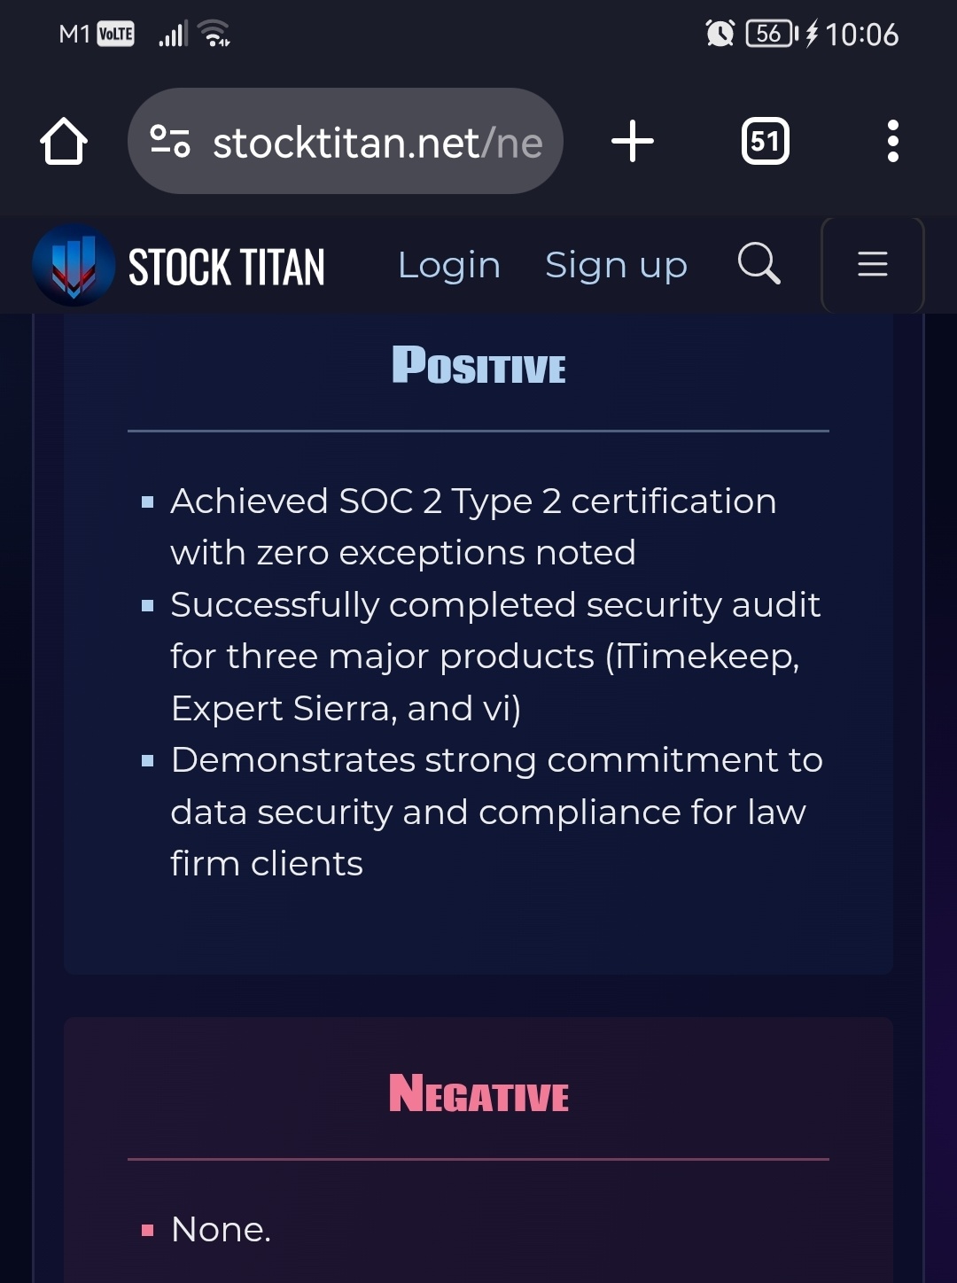This screenshot has height=1283, width=957.
Task: Open the tab switcher showing 51 tabs
Action: [766, 142]
